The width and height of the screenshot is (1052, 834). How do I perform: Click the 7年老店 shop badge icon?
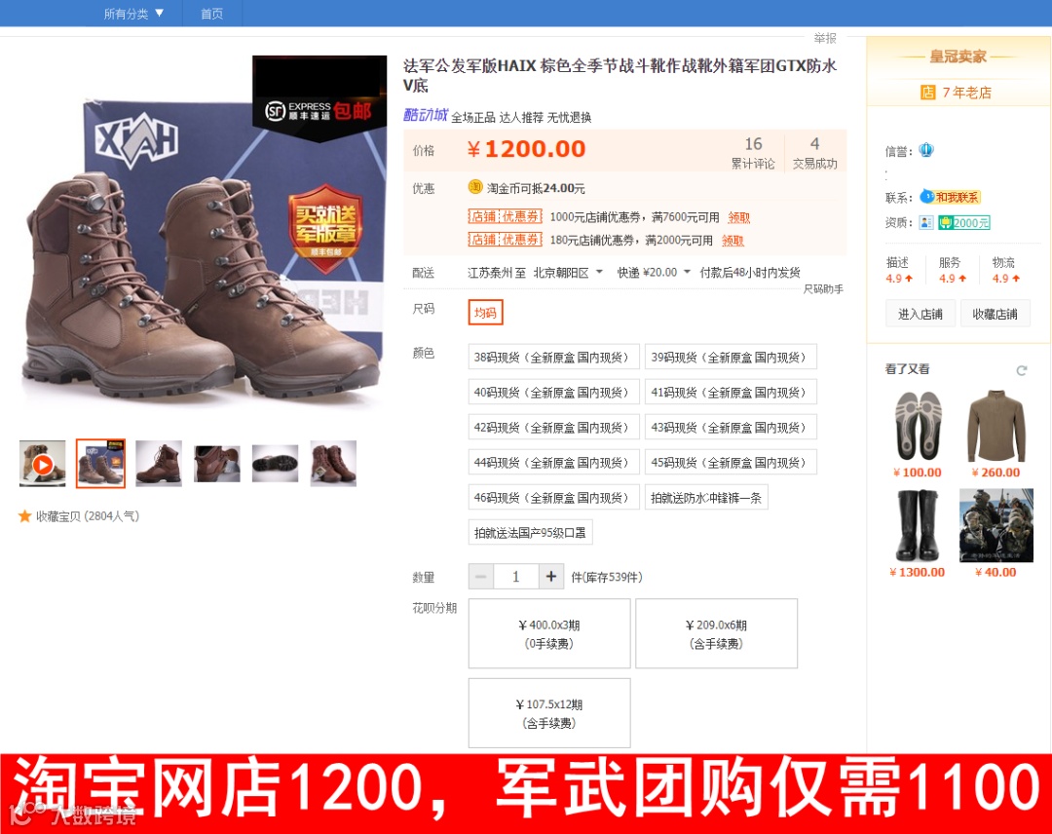pos(928,92)
